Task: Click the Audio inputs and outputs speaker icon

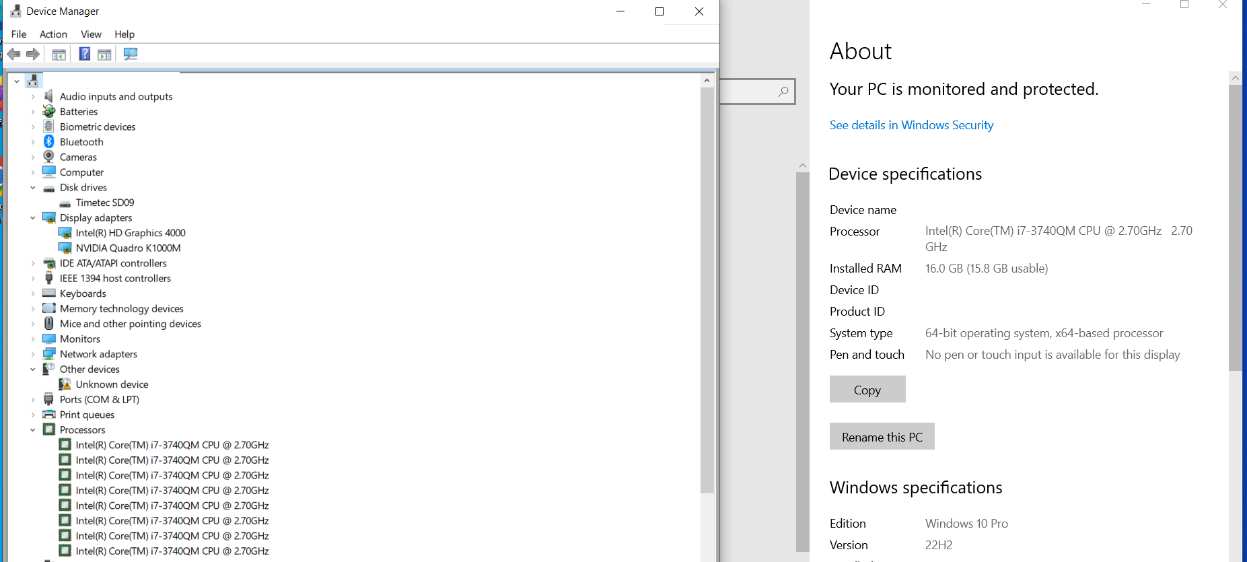Action: tap(48, 96)
